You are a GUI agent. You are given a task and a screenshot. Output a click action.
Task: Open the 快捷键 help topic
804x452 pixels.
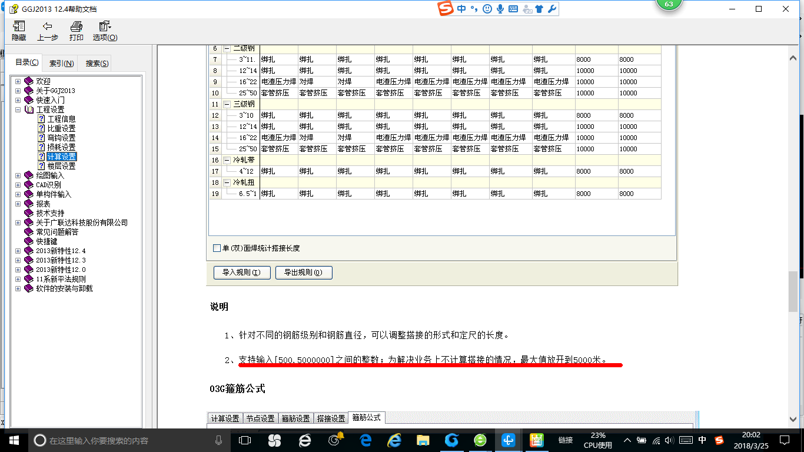pyautogui.click(x=46, y=241)
